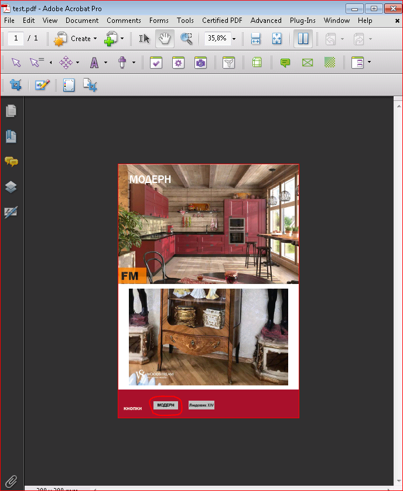The image size is (403, 491).
Task: Click the green page box icon
Action: 257,62
